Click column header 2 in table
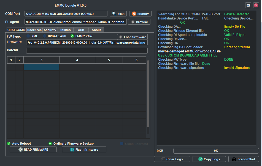 [19, 60]
